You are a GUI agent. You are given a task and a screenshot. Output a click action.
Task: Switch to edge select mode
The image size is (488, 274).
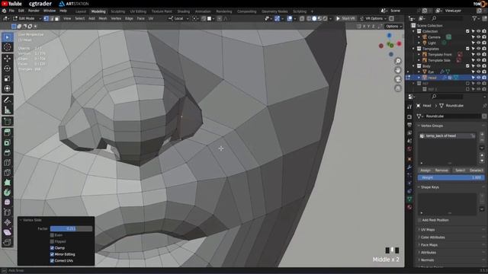pos(51,18)
